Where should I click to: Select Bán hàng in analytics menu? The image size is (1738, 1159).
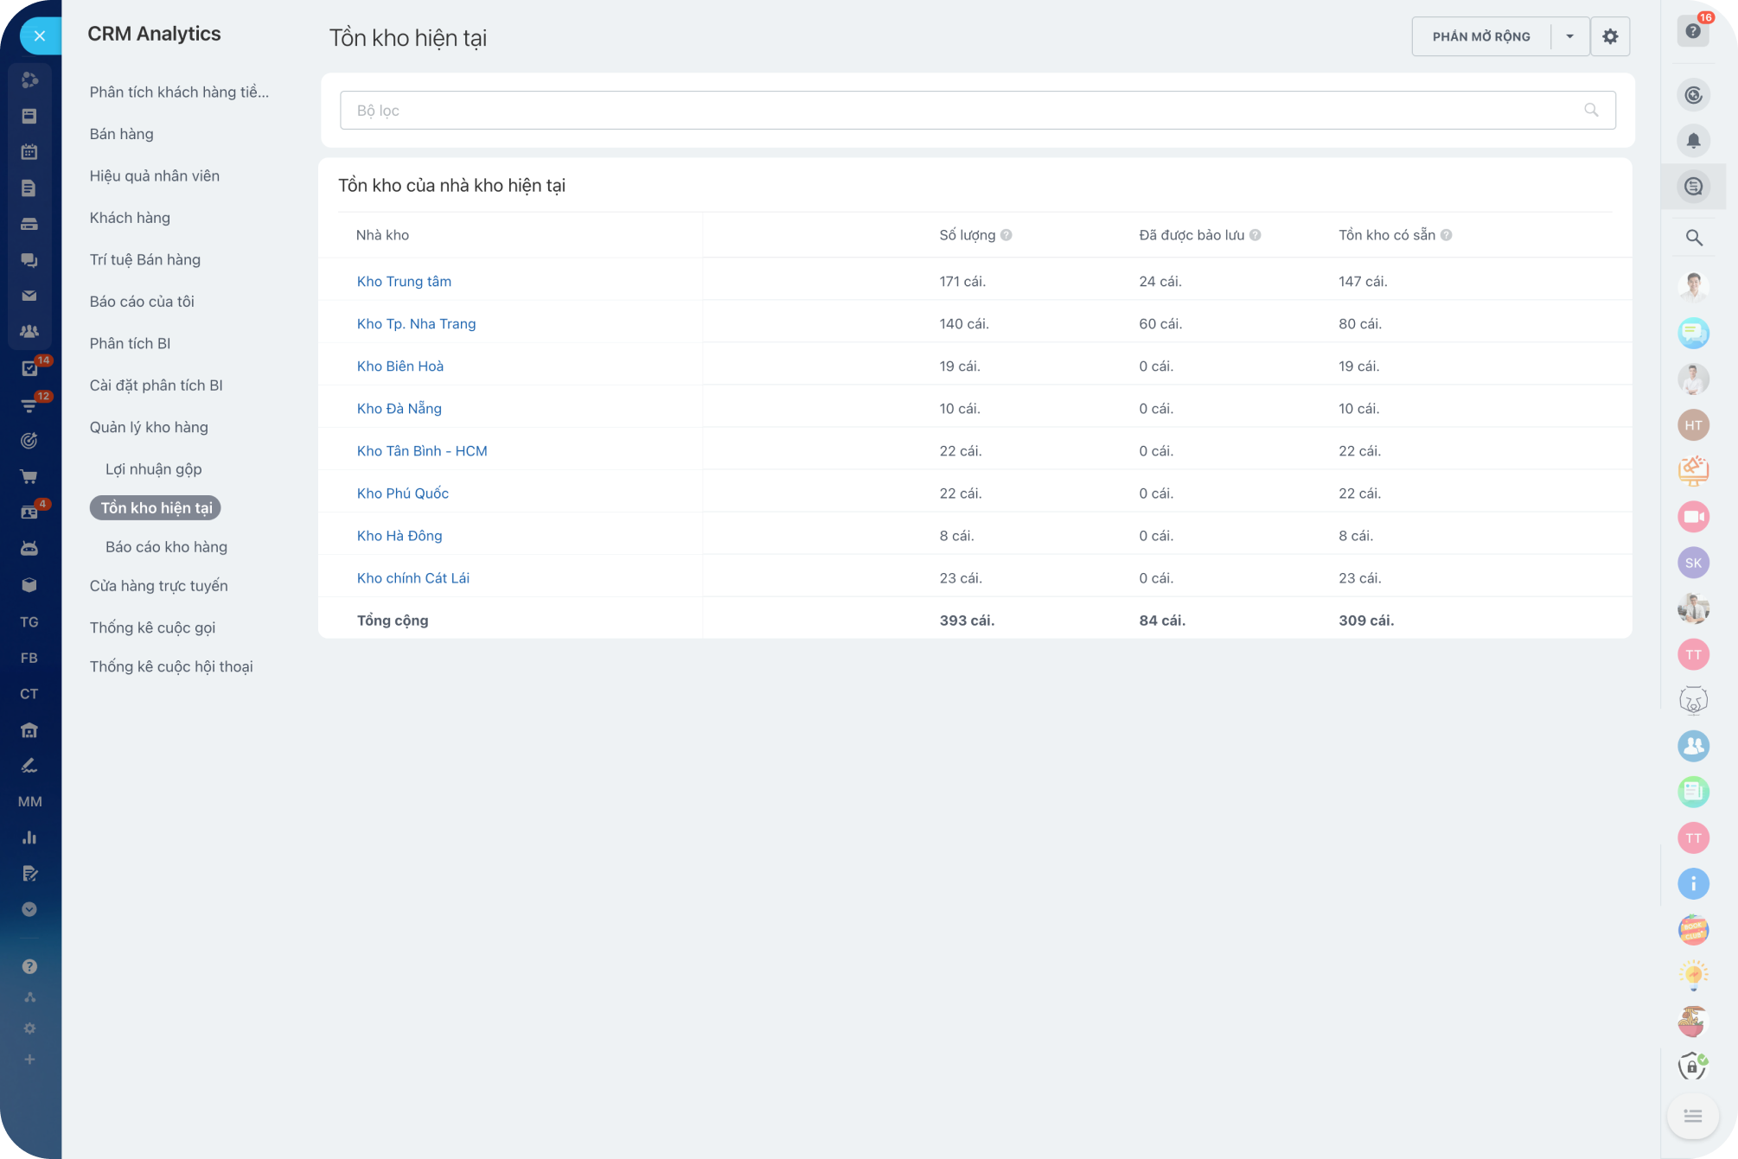[121, 134]
